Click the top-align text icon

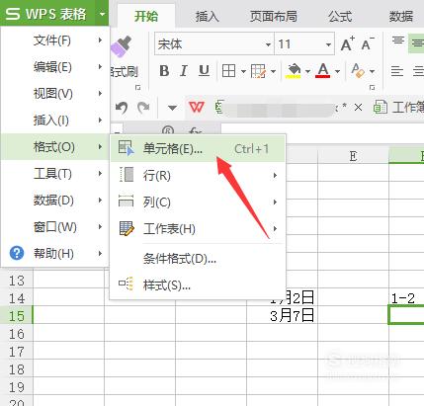398,41
